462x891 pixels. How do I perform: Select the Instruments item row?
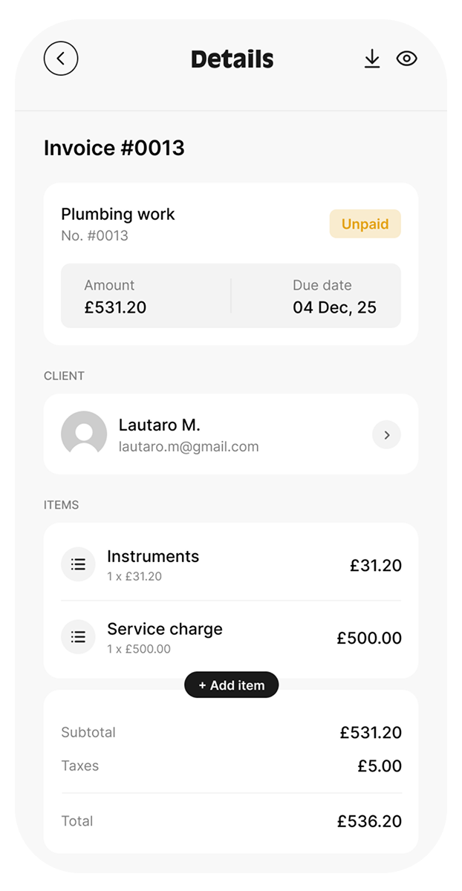tap(230, 564)
